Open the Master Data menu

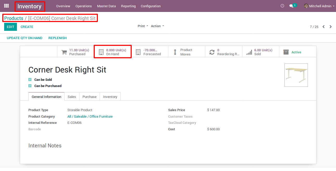pos(106,6)
